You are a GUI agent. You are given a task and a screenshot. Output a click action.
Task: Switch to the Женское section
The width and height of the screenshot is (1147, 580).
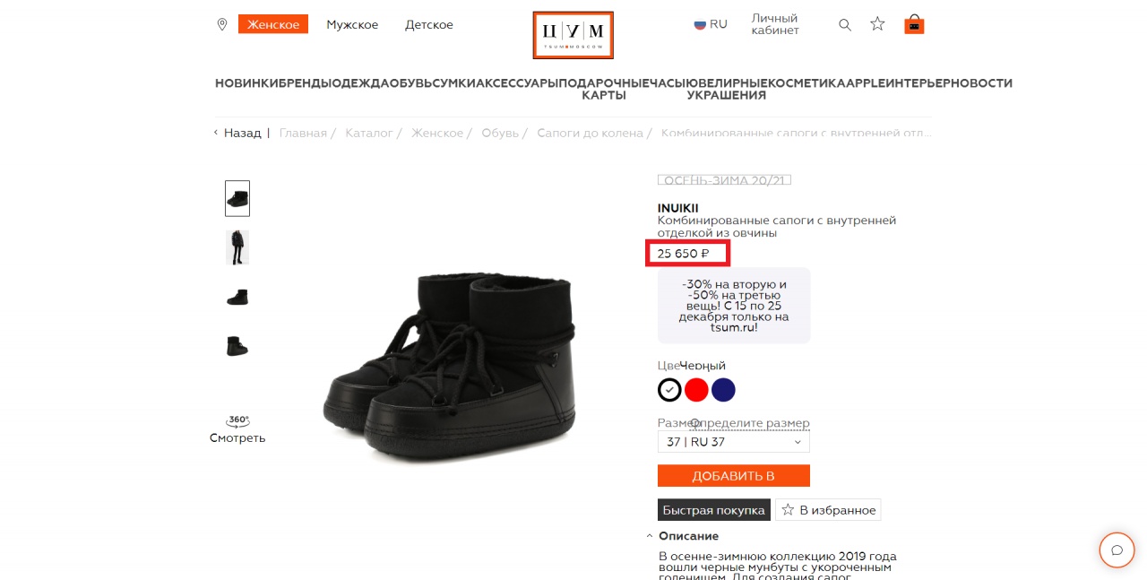273,24
